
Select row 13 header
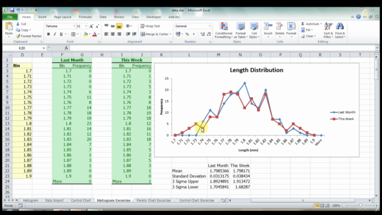tap(7, 124)
